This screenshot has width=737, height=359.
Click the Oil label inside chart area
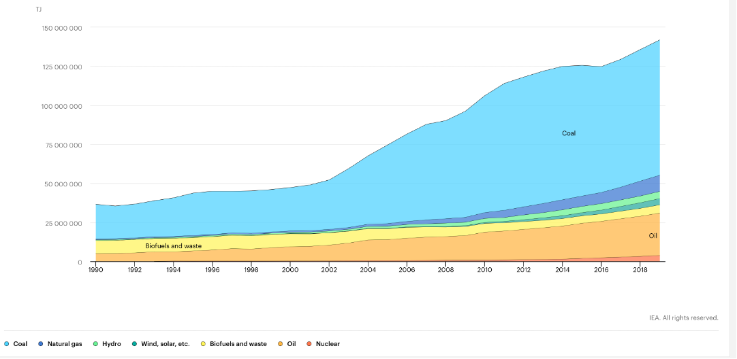coord(653,235)
